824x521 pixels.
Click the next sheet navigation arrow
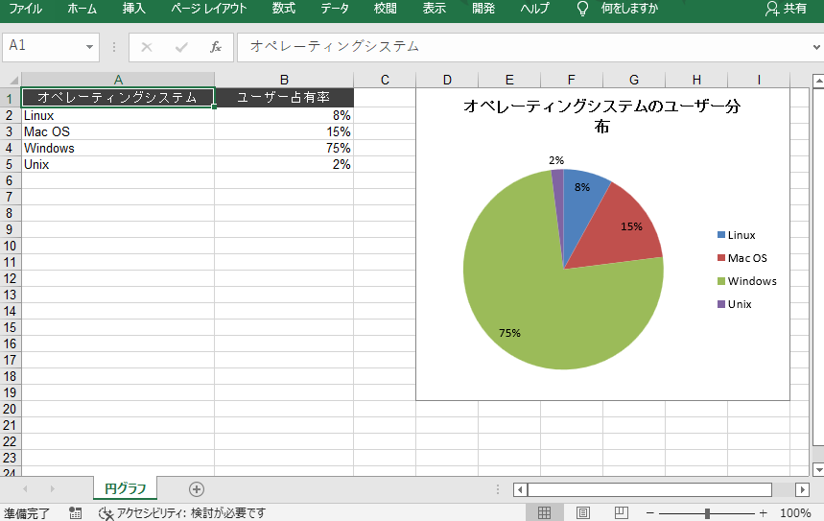pos(52,489)
